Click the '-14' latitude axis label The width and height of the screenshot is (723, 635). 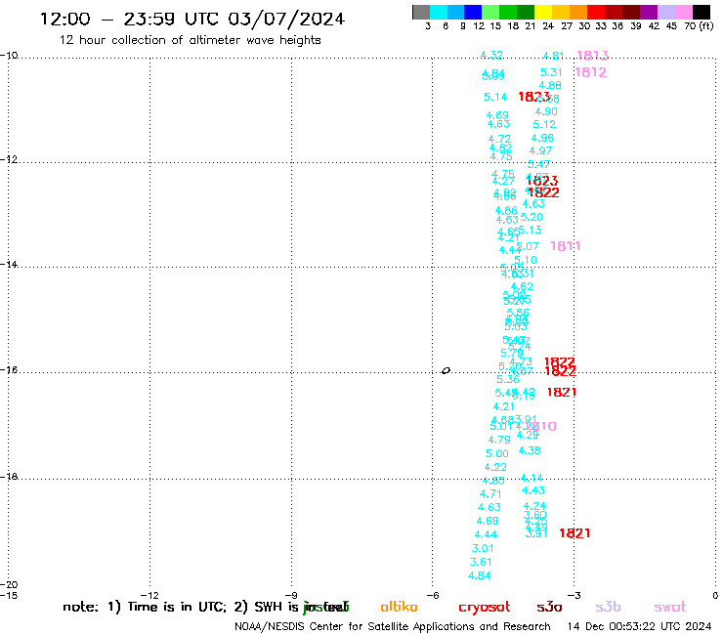pyautogui.click(x=8, y=264)
